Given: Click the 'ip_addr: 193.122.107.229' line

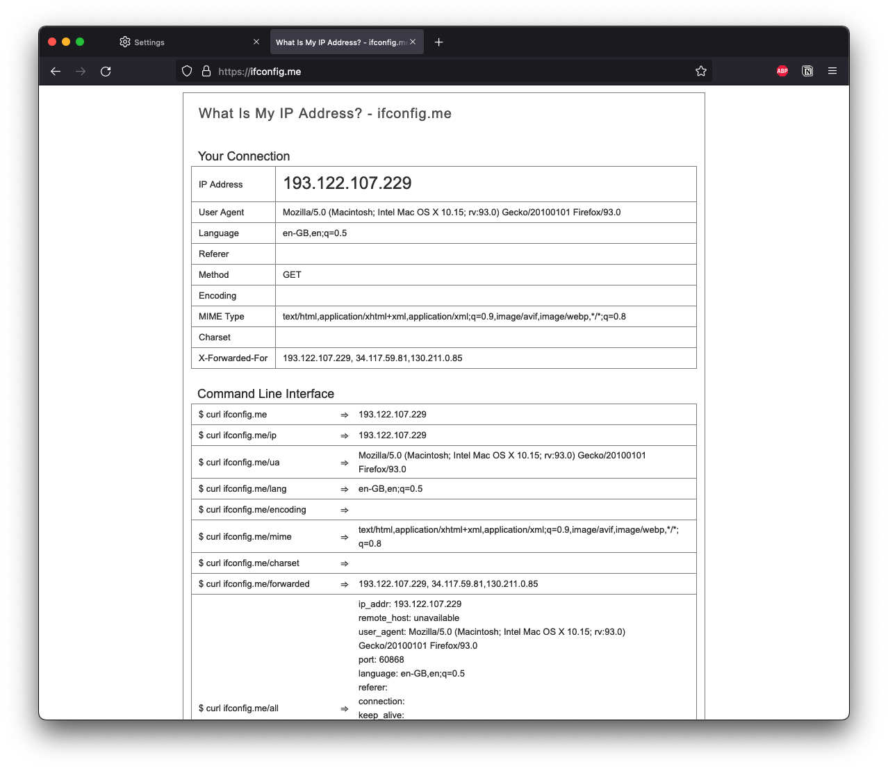Looking at the screenshot, I should [x=410, y=604].
